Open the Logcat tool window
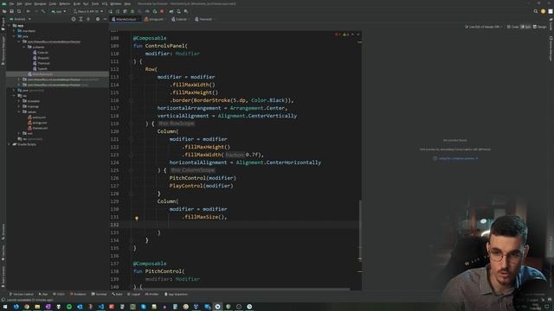554x311 pixels. point(133,294)
